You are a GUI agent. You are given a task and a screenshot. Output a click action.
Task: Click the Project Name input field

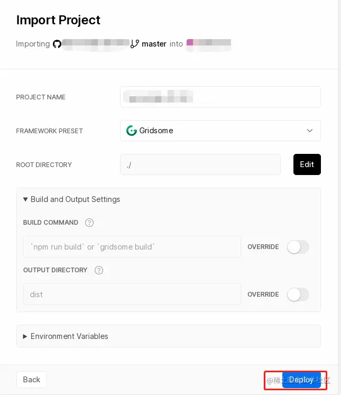220,97
